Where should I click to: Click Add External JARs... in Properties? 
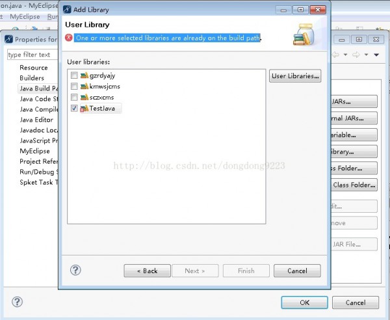[354, 118]
